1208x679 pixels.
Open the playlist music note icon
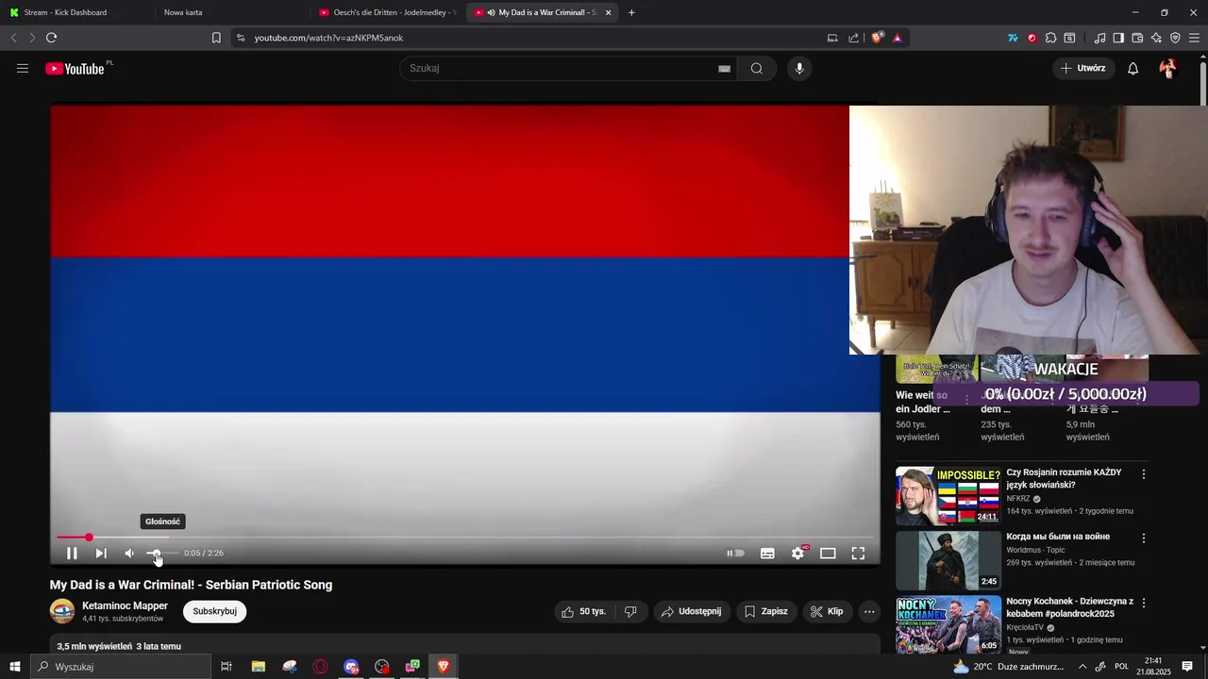pyautogui.click(x=1099, y=38)
